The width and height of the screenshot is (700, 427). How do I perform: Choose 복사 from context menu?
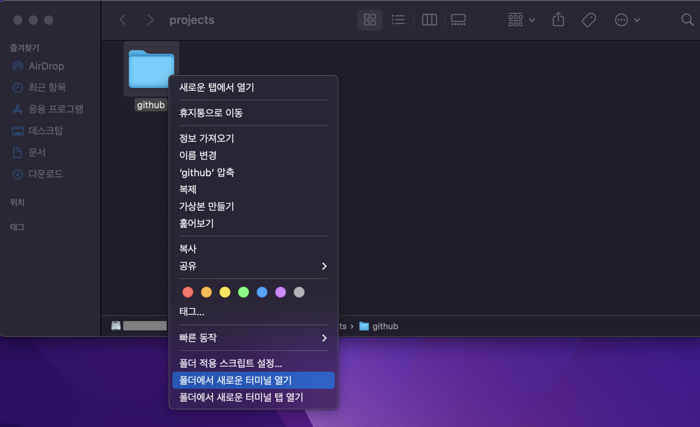254,249
